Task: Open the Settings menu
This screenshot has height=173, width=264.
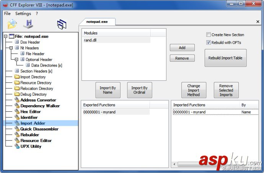Action: click(x=23, y=13)
